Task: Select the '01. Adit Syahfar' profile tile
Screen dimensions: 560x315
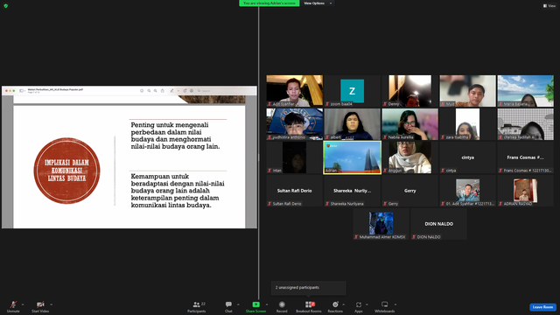Action: point(467,191)
